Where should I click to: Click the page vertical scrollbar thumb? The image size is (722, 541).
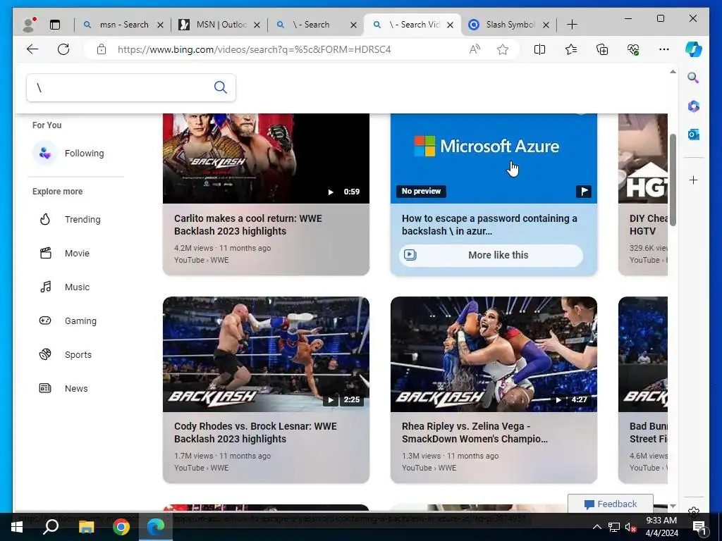coord(673,180)
